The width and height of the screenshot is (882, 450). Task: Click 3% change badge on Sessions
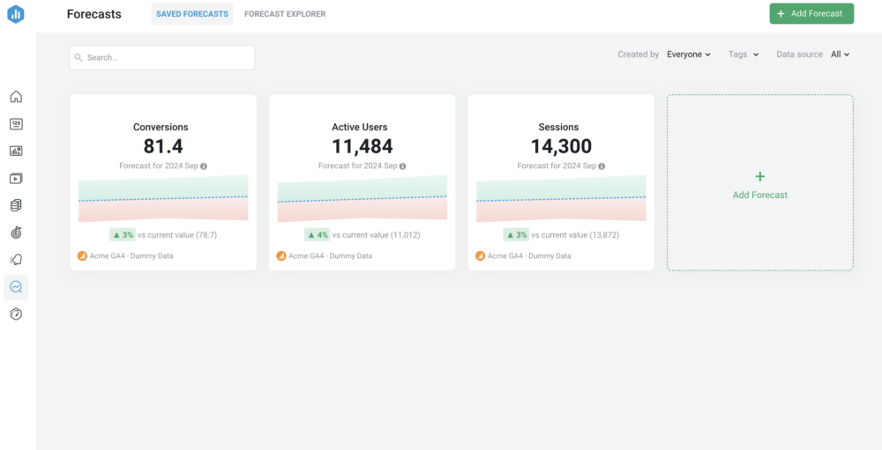pyautogui.click(x=516, y=235)
